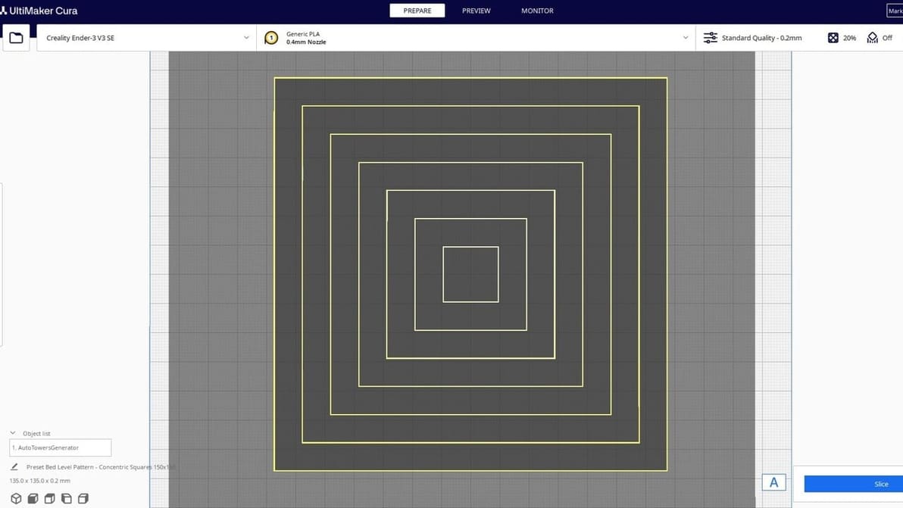The height and width of the screenshot is (508, 903).
Task: Switch to right side view icon
Action: tap(83, 498)
